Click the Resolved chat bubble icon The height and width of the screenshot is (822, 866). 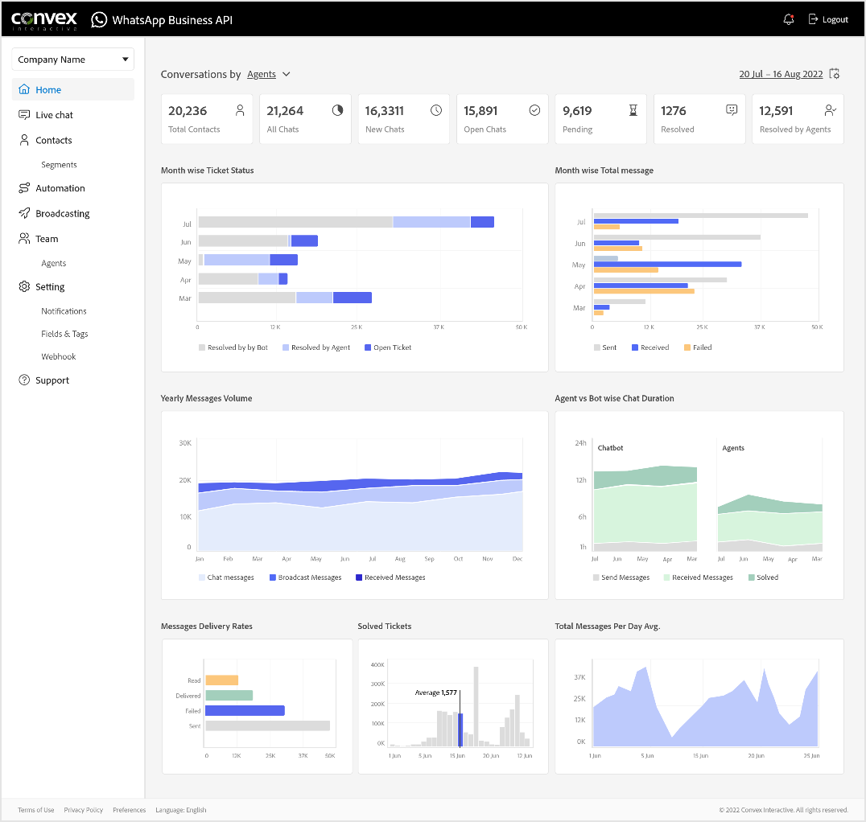(x=731, y=111)
